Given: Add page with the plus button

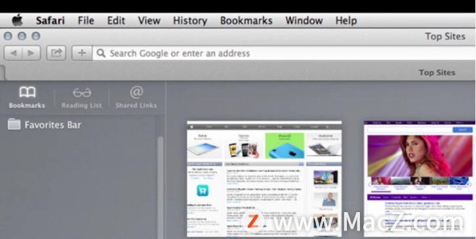Looking at the screenshot, I should (x=82, y=53).
